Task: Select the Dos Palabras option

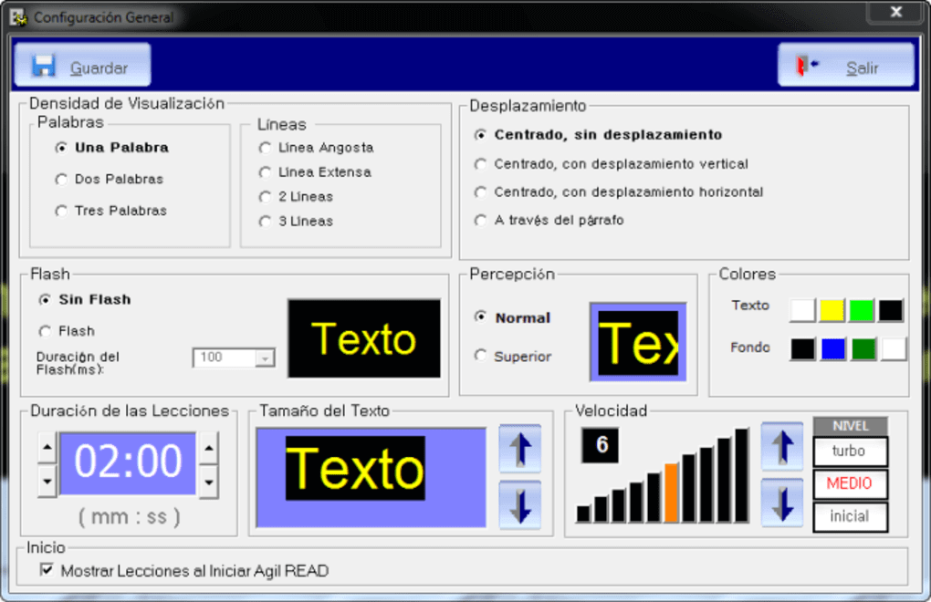Action: point(61,180)
